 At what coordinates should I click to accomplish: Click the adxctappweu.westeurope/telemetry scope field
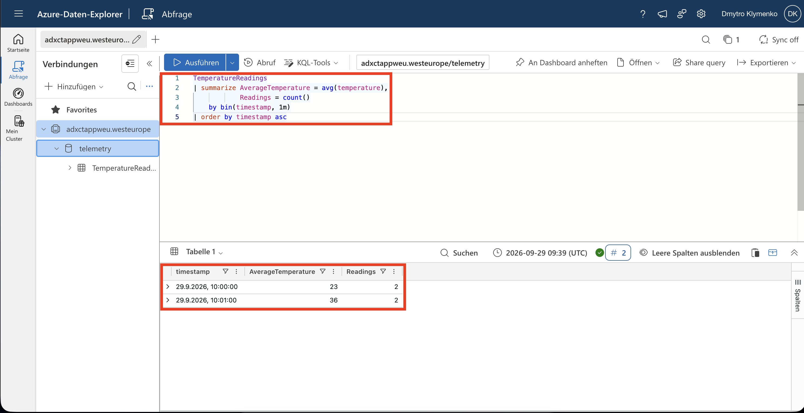[x=423, y=63]
